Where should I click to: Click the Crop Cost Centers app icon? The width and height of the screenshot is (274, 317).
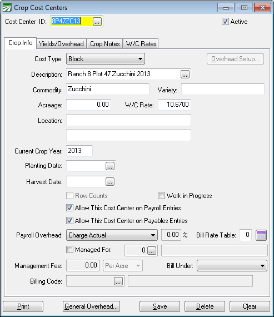(x=7, y=7)
